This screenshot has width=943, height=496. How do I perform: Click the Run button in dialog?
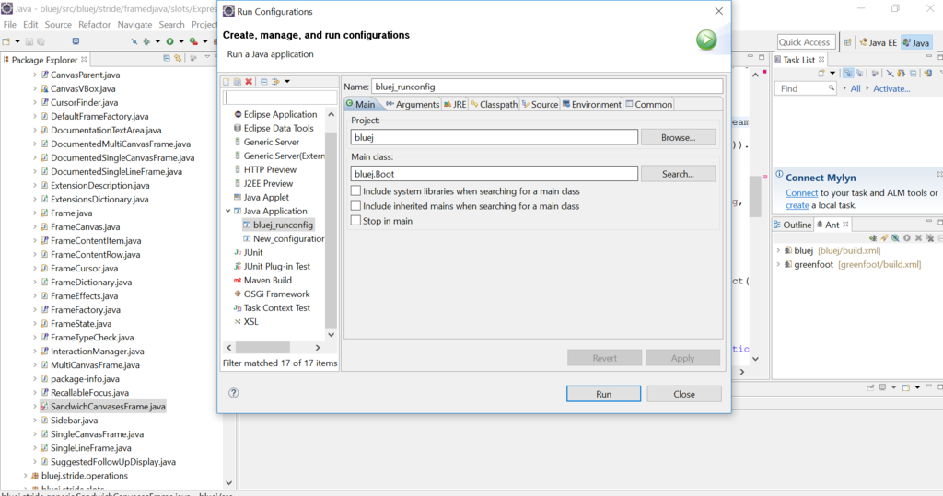[604, 394]
